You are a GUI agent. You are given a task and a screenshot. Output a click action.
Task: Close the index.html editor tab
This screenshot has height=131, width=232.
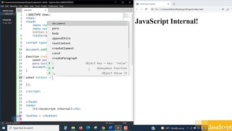click(x=46, y=10)
